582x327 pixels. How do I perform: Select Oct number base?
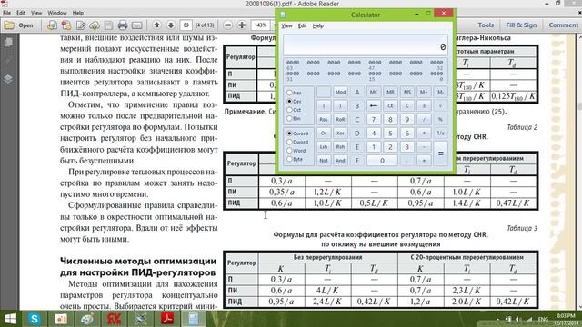click(x=294, y=110)
